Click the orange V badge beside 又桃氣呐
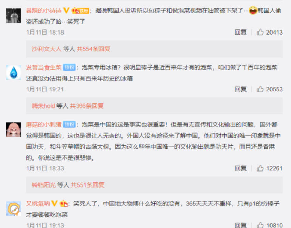The height and width of the screenshot is (228, 291). (x=54, y=203)
